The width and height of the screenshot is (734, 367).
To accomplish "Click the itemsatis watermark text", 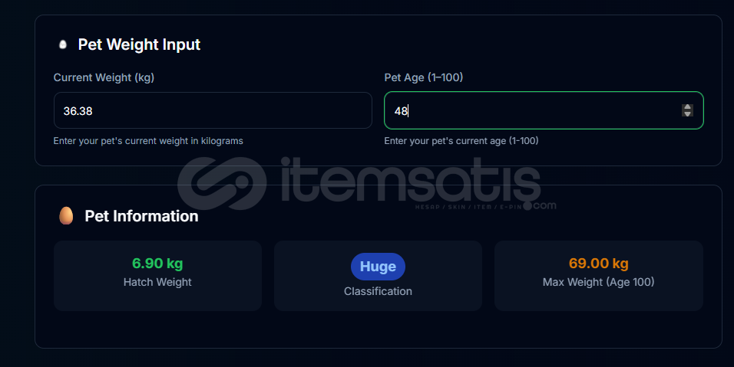I will coord(411,179).
